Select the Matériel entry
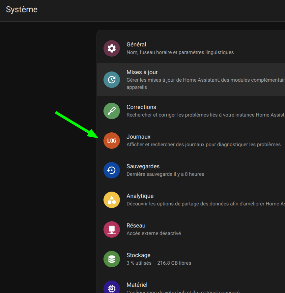Viewport: 285px width, 293px height. [137, 285]
